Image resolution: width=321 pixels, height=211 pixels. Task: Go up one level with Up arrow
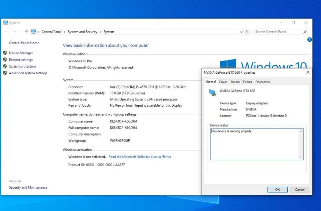point(27,32)
